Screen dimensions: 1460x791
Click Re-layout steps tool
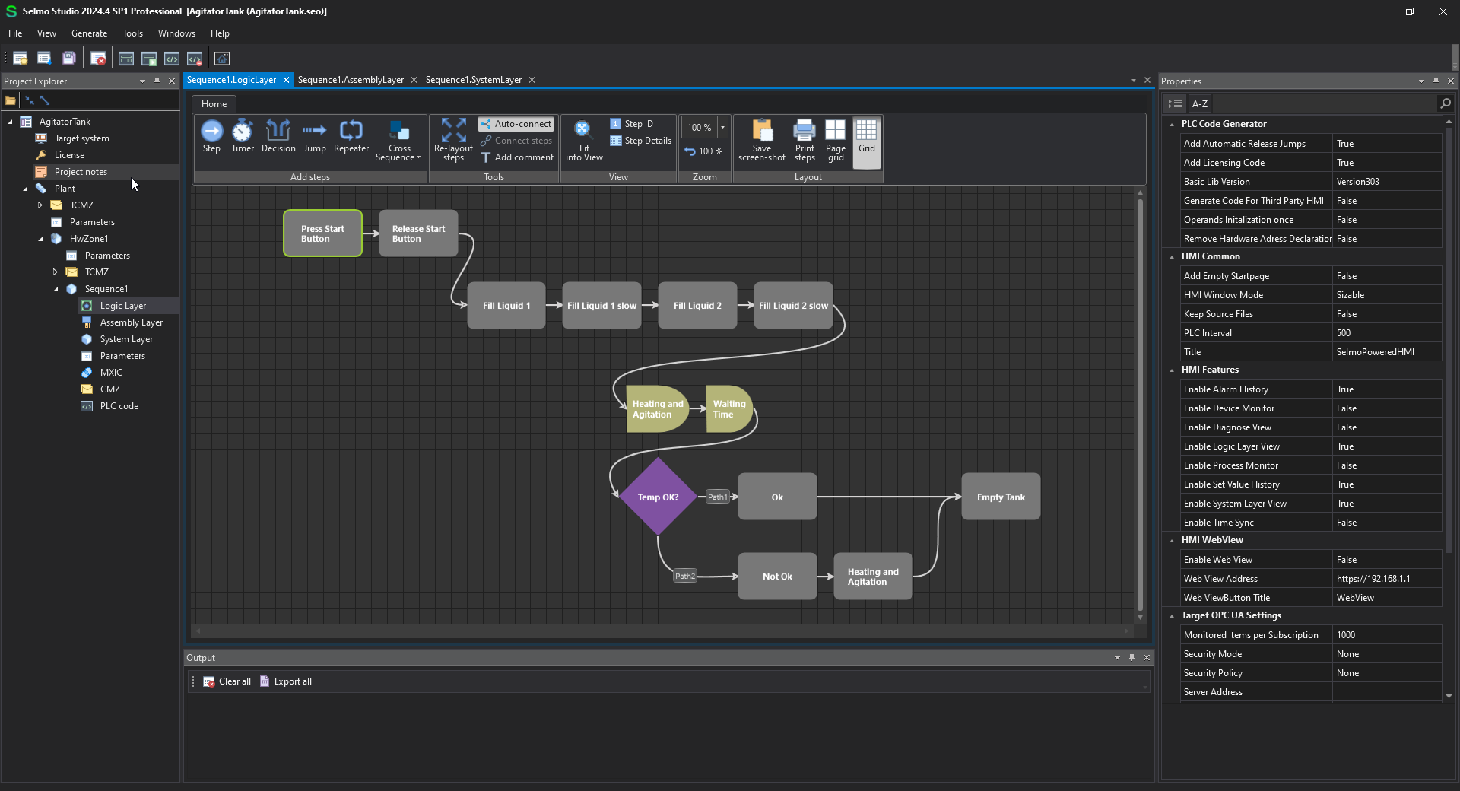point(453,140)
